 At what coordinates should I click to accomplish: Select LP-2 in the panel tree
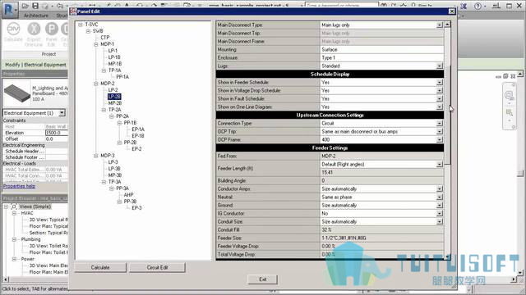click(x=113, y=90)
